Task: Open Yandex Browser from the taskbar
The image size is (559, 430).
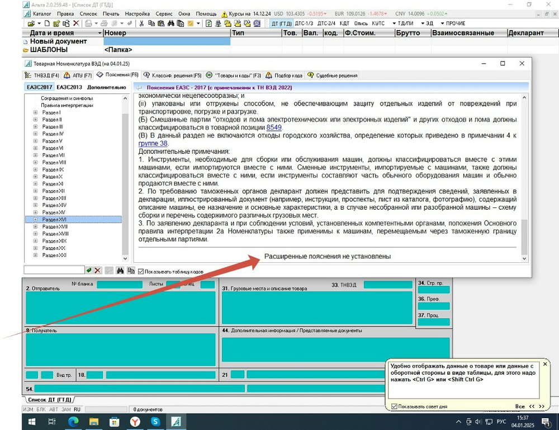Action: (x=135, y=422)
